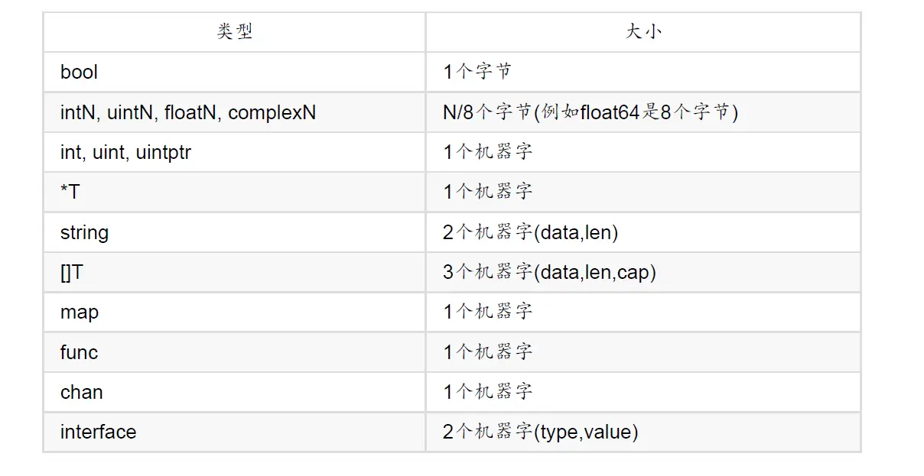924x476 pixels.
Task: Click the 2个机器字(type,value) cell
Action: tap(540, 432)
